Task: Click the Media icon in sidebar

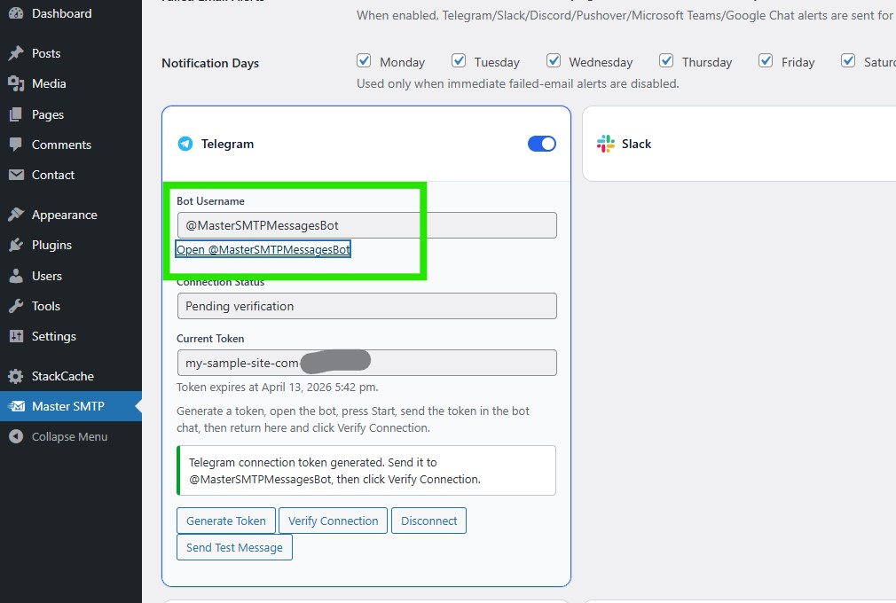Action: [x=16, y=83]
